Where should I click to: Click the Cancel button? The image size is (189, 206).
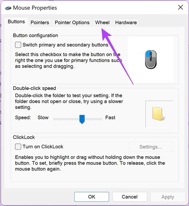[130, 197]
